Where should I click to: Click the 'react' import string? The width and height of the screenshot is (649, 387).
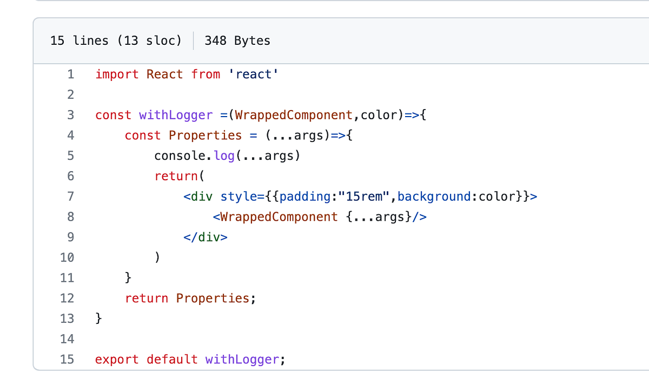[x=253, y=74]
